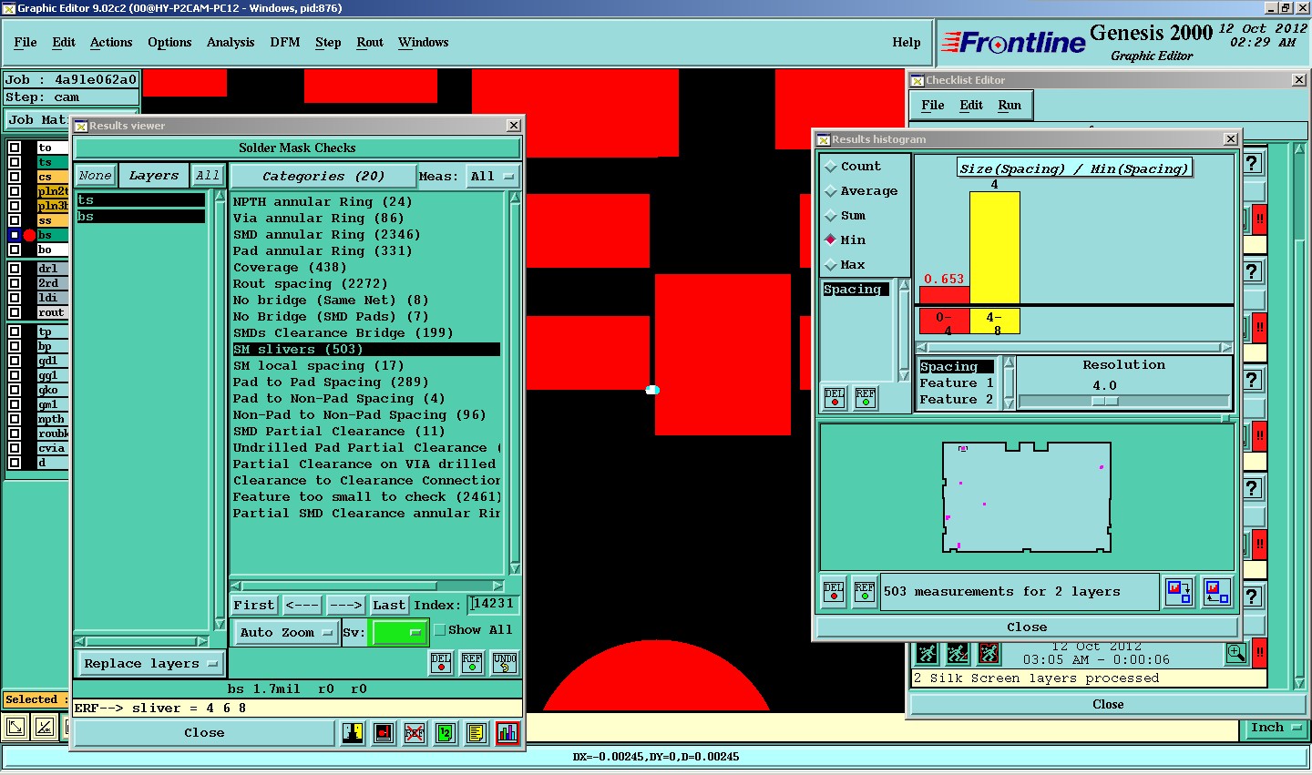
Task: Select 'SM local spacing (17)' category
Action: (x=365, y=366)
